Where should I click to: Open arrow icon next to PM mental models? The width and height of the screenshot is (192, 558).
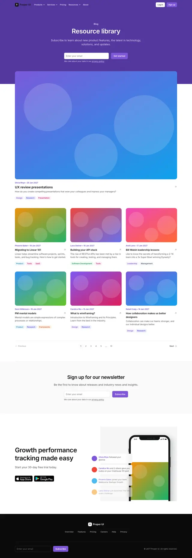(x=65, y=313)
